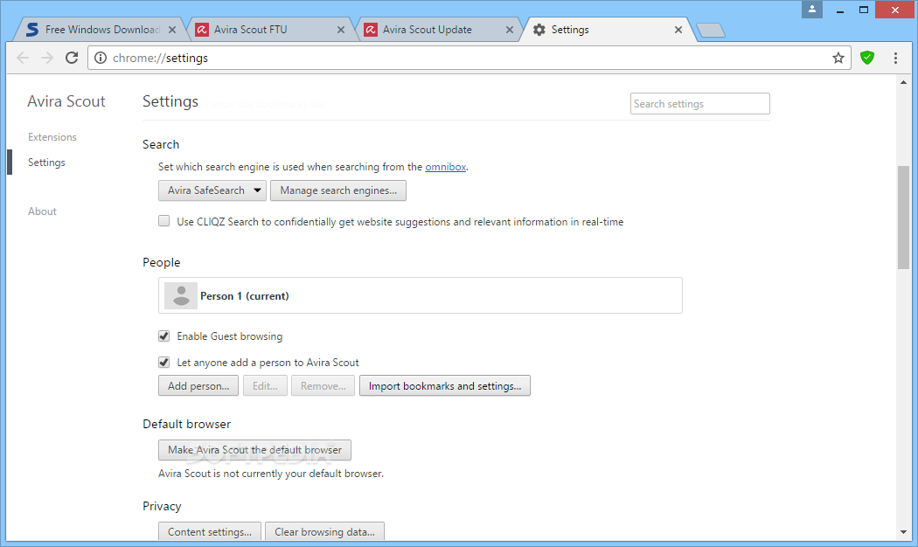The image size is (918, 547).
Task: Click the vertical scrollbar thumb
Action: pos(903,218)
